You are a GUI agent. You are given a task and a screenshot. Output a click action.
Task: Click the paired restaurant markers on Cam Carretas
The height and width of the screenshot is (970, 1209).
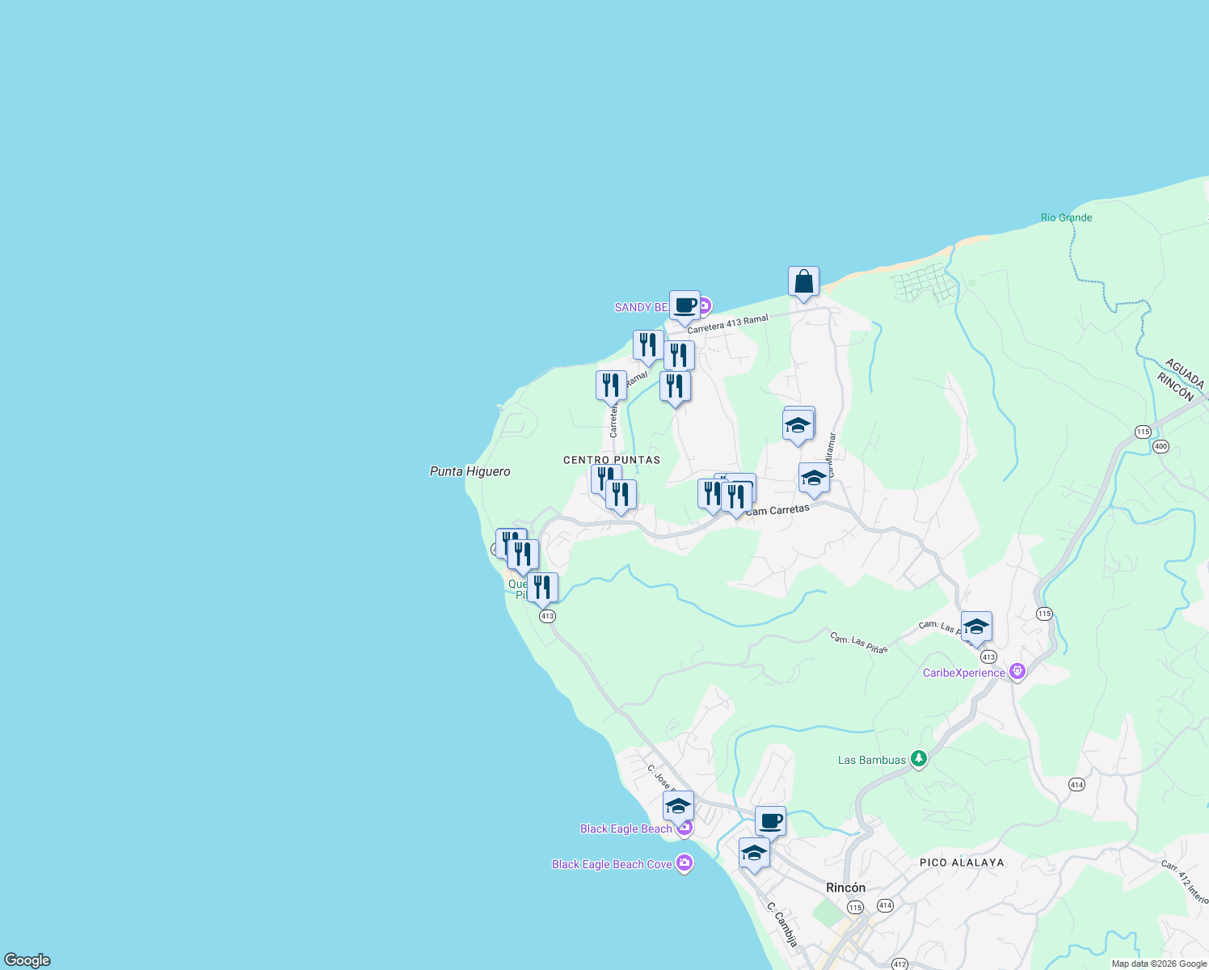click(725, 493)
